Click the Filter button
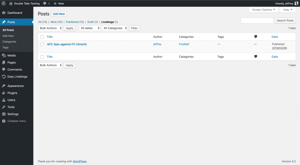Image resolution: width=300 pixels, height=165 pixels. [134, 28]
